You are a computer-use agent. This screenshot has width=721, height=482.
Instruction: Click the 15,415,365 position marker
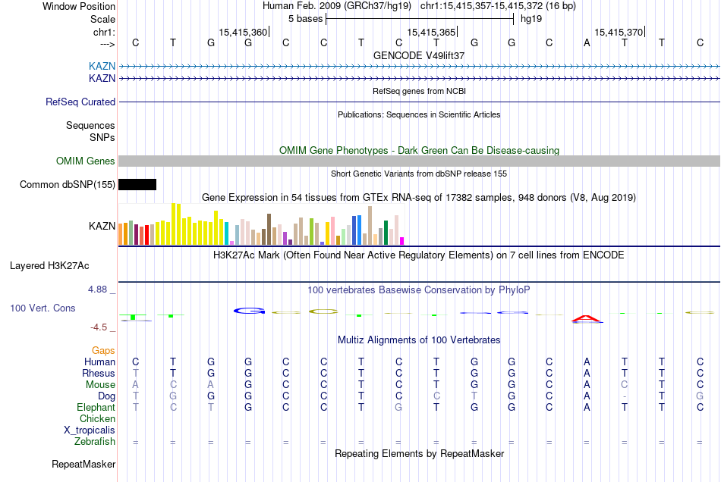[431, 32]
